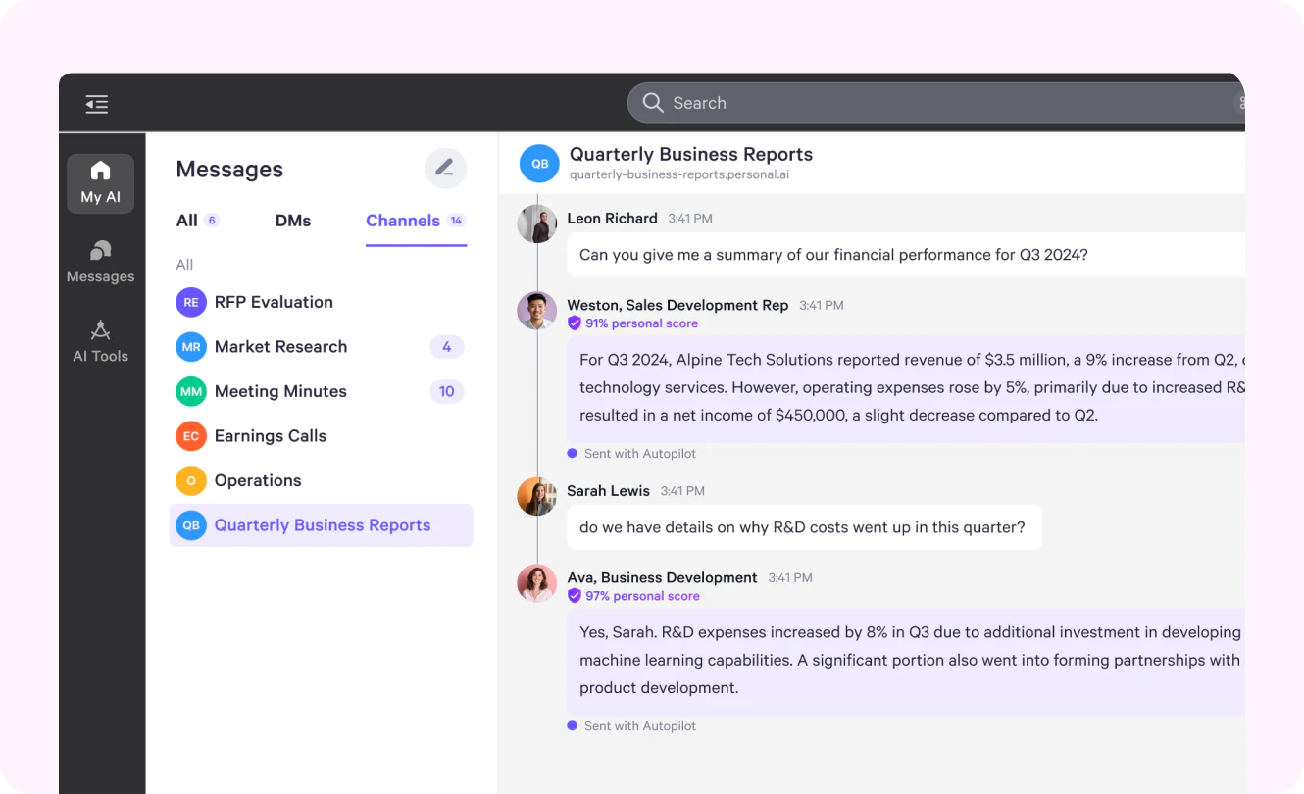Switch to the DMs tab
Viewport: 1304px width, 794px height.
click(292, 220)
